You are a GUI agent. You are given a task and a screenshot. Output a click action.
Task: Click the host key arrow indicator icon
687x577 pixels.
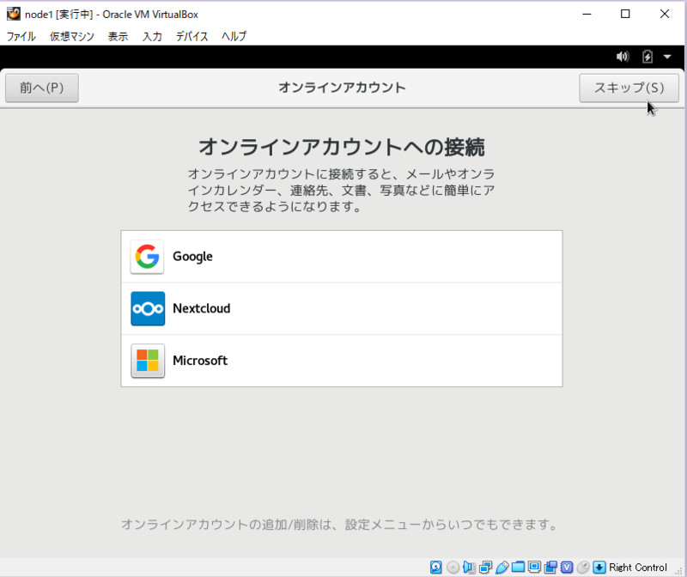pos(599,568)
